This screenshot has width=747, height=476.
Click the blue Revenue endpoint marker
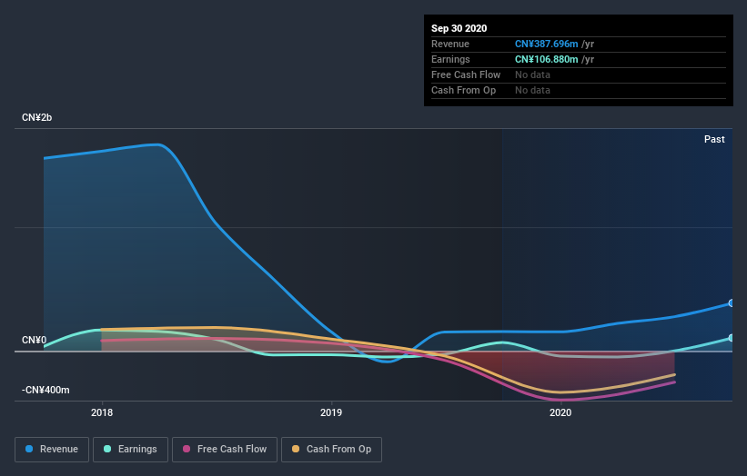(x=731, y=302)
